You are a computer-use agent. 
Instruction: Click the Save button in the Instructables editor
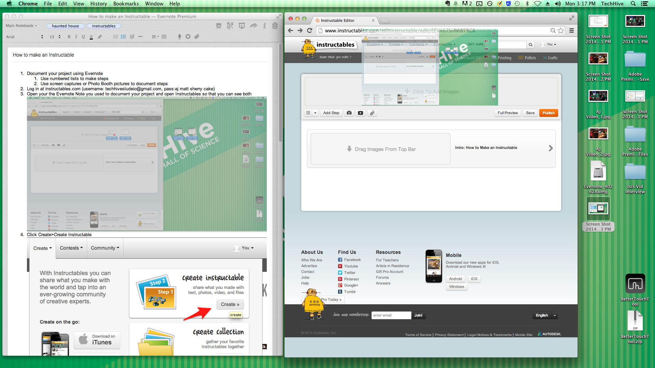530,113
